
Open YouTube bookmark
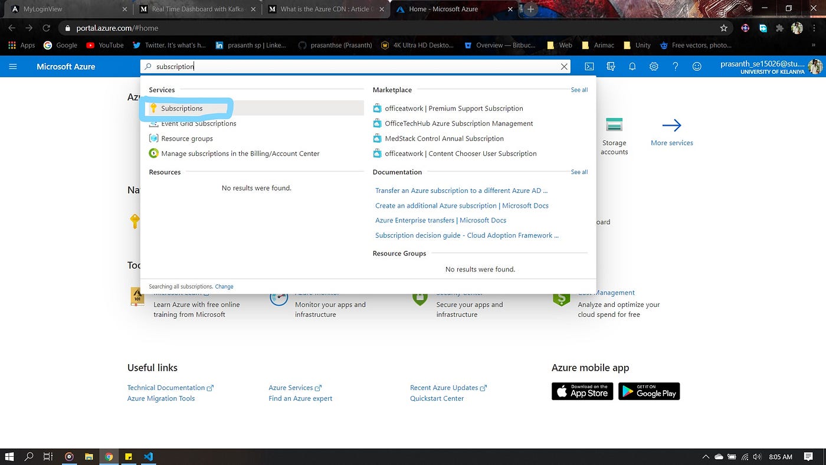(x=104, y=45)
